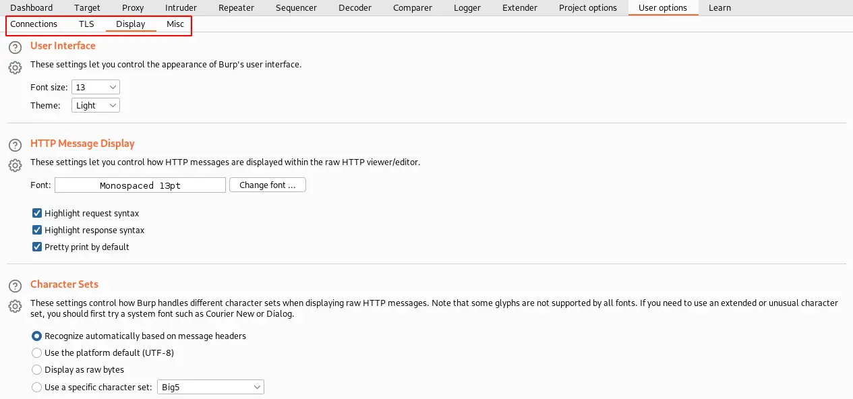Open the Theme dropdown set to Light
The height and width of the screenshot is (399, 853).
(96, 105)
